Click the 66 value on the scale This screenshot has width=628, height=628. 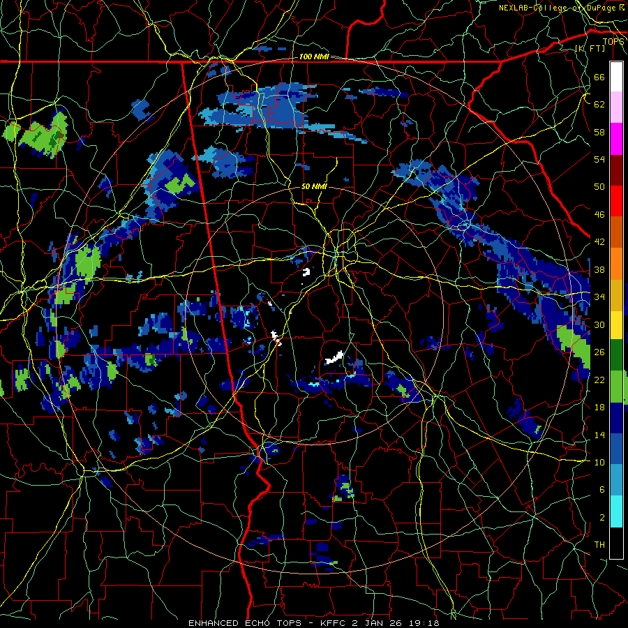(x=599, y=77)
